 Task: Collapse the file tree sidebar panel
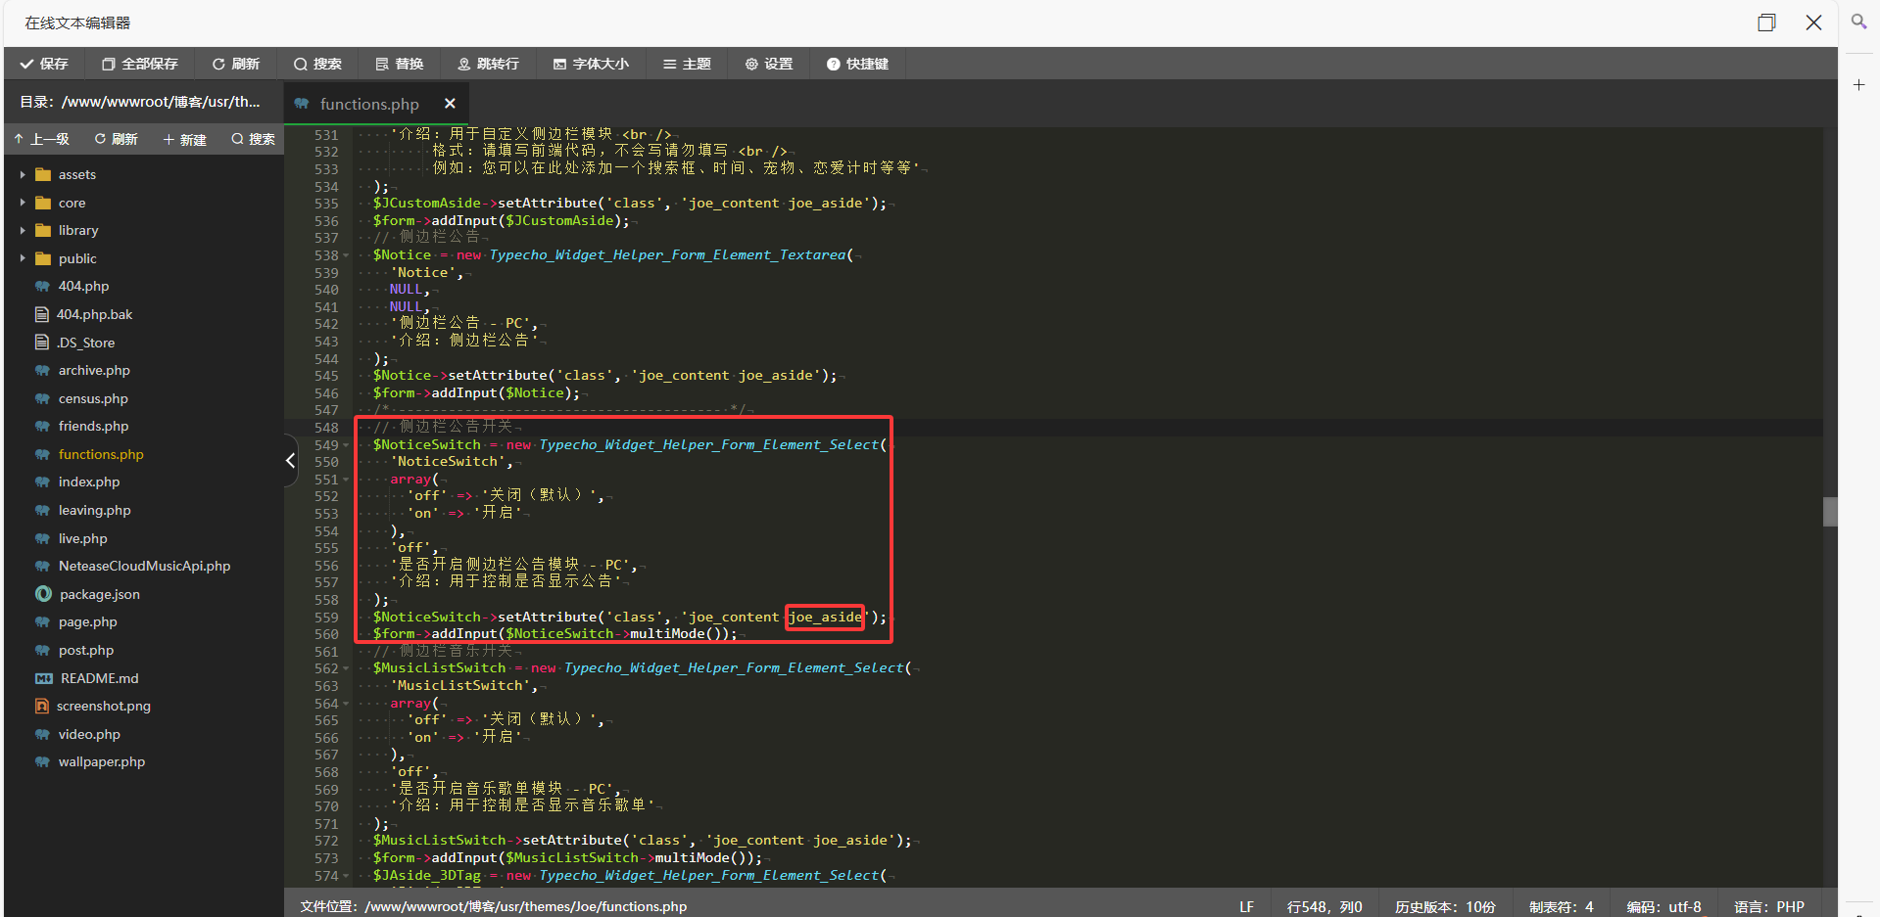click(x=289, y=460)
